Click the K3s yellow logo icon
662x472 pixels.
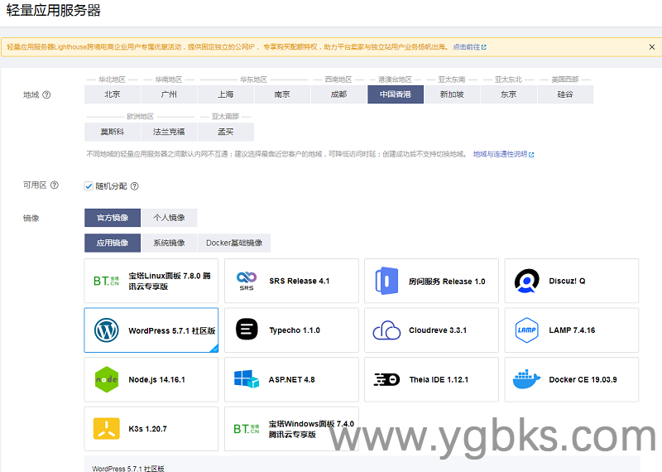107,429
